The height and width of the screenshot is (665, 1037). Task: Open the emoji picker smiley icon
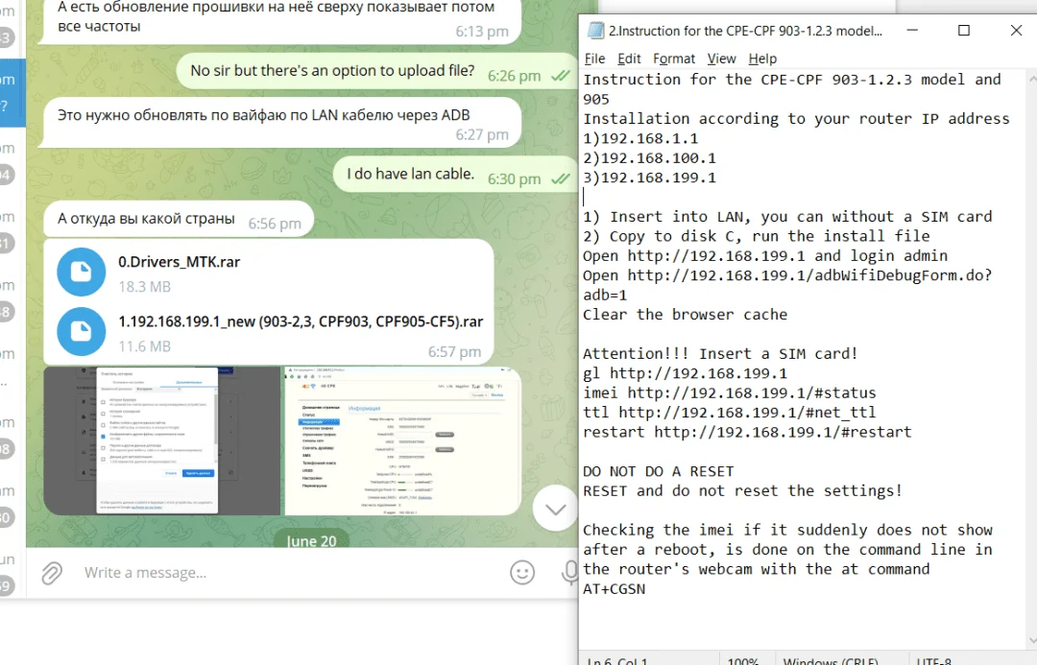click(x=521, y=573)
